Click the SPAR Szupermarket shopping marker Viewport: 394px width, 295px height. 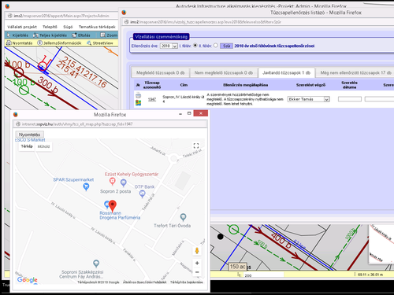pos(86,186)
